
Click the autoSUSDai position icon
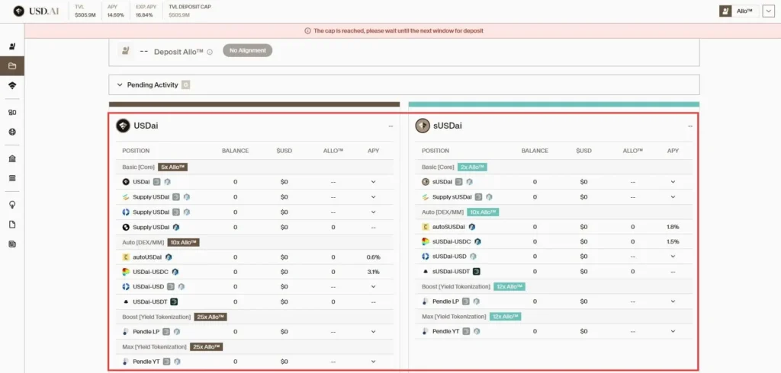tap(426, 227)
